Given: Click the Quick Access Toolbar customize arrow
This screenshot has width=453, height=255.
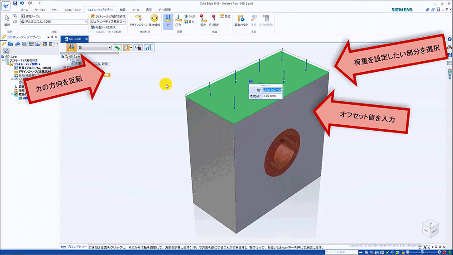Looking at the screenshot, I should [x=39, y=3].
